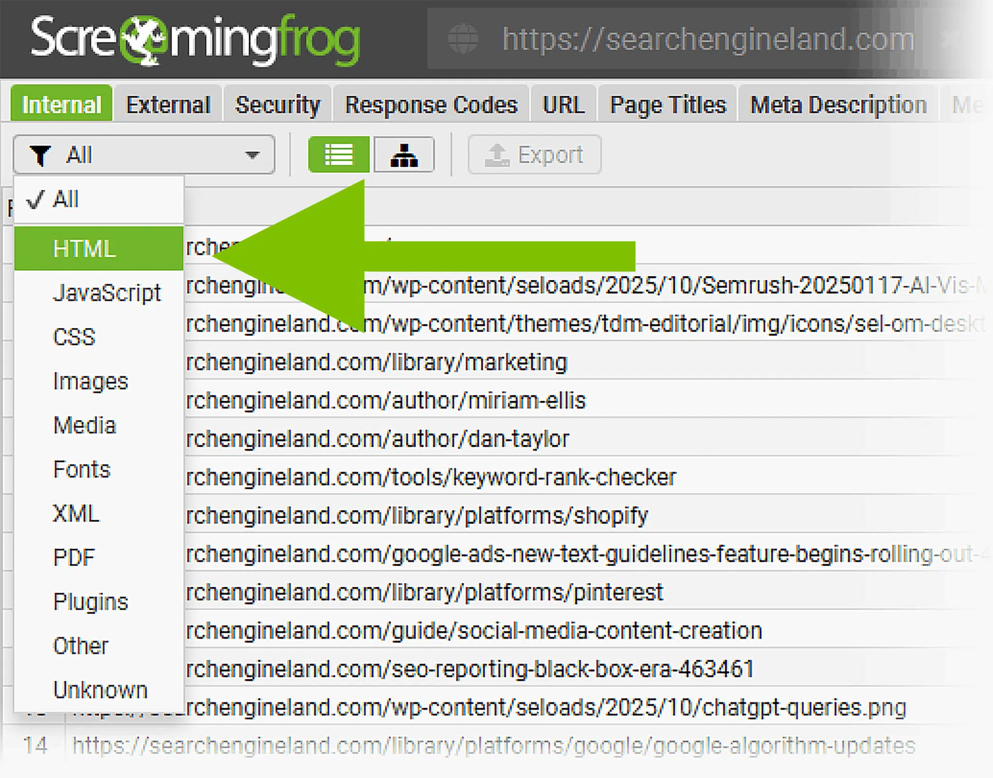Screen dimensions: 993x778
Task: Open the External tab
Action: tap(168, 104)
